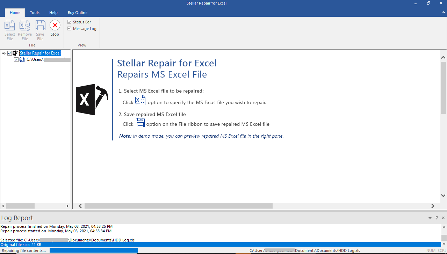Click preview pane scroll down arrow
This screenshot has height=254, width=447.
[x=443, y=196]
